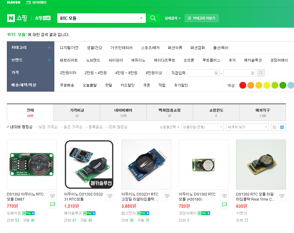
Task: Open the Naver Pay card icon link
Action: pos(37,2)
